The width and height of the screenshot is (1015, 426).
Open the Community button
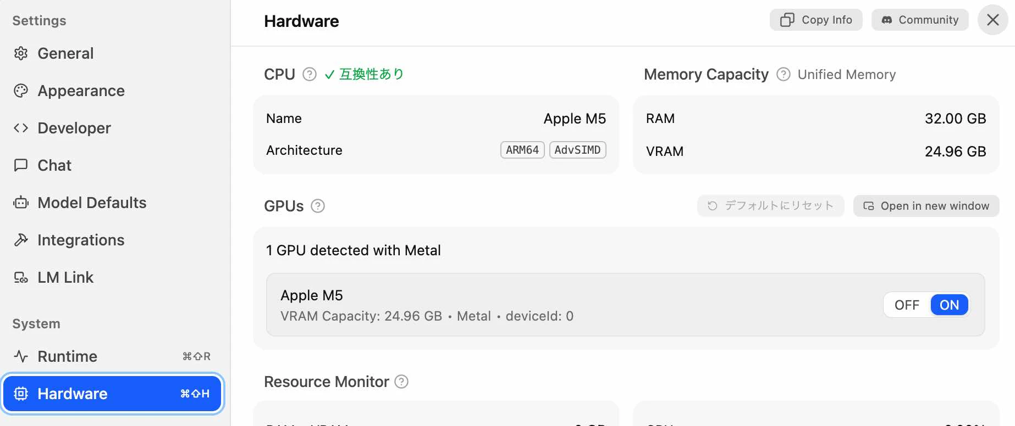[920, 20]
